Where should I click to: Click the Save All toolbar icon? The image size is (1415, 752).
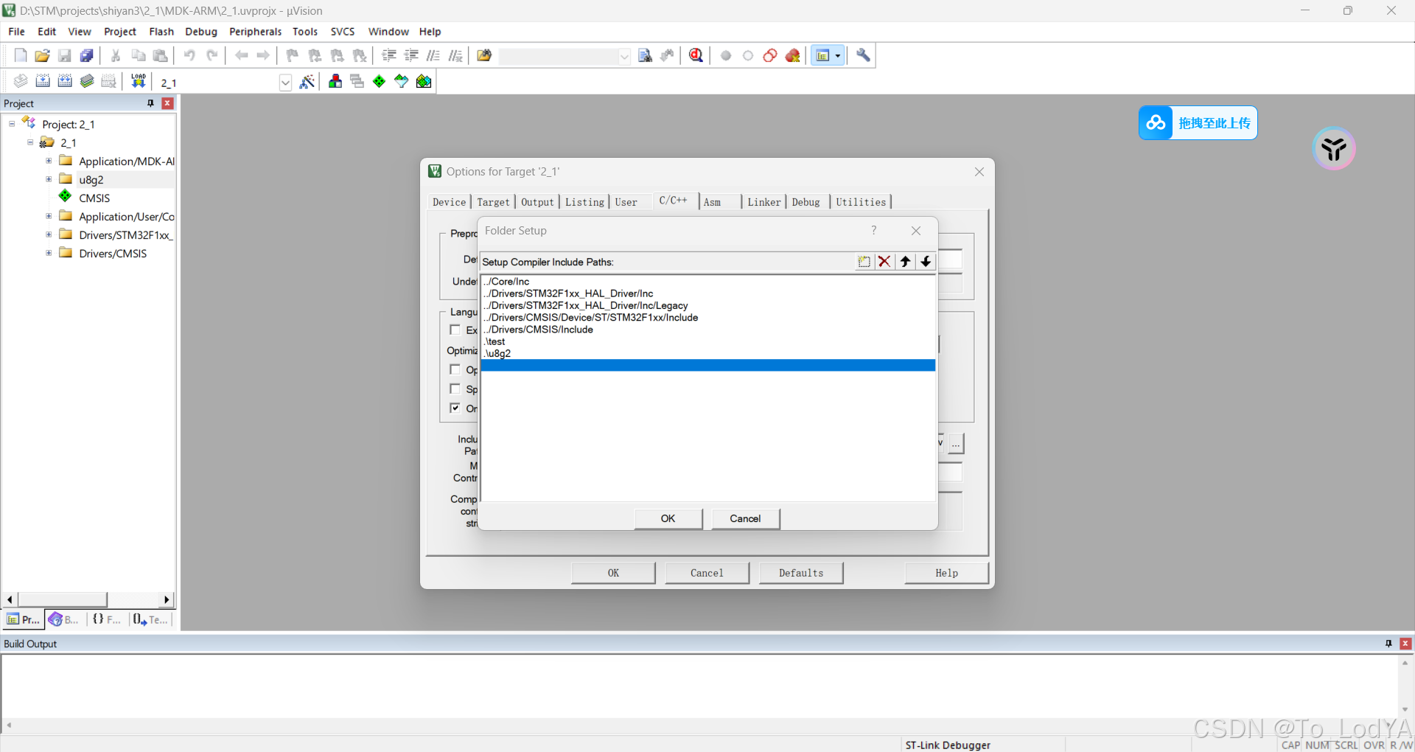tap(87, 55)
